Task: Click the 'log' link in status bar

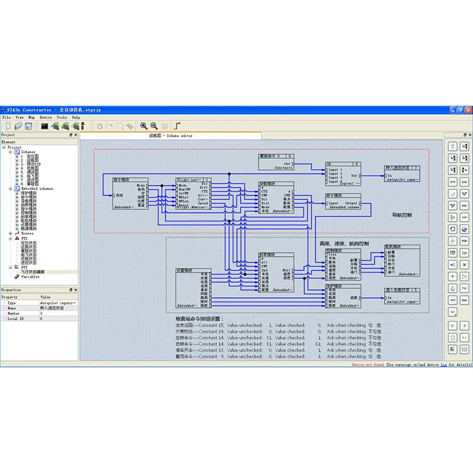Action: coord(444,365)
